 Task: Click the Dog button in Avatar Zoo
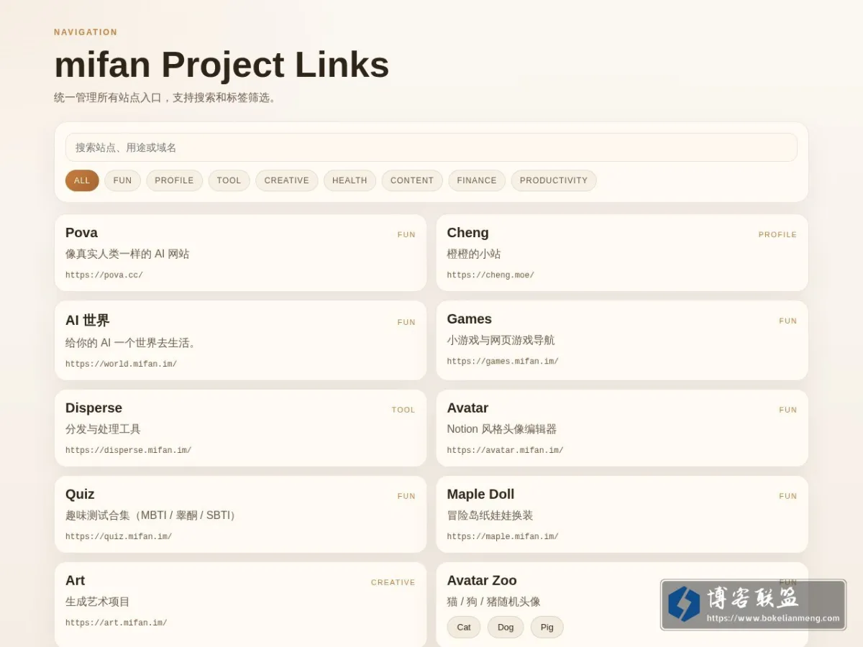pyautogui.click(x=506, y=627)
